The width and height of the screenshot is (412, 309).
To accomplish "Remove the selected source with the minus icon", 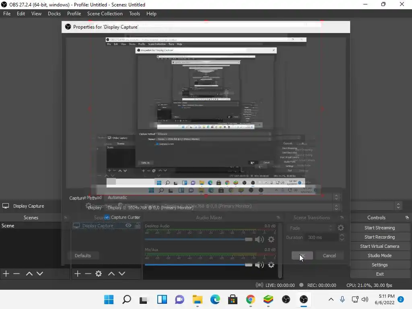I will (88, 274).
